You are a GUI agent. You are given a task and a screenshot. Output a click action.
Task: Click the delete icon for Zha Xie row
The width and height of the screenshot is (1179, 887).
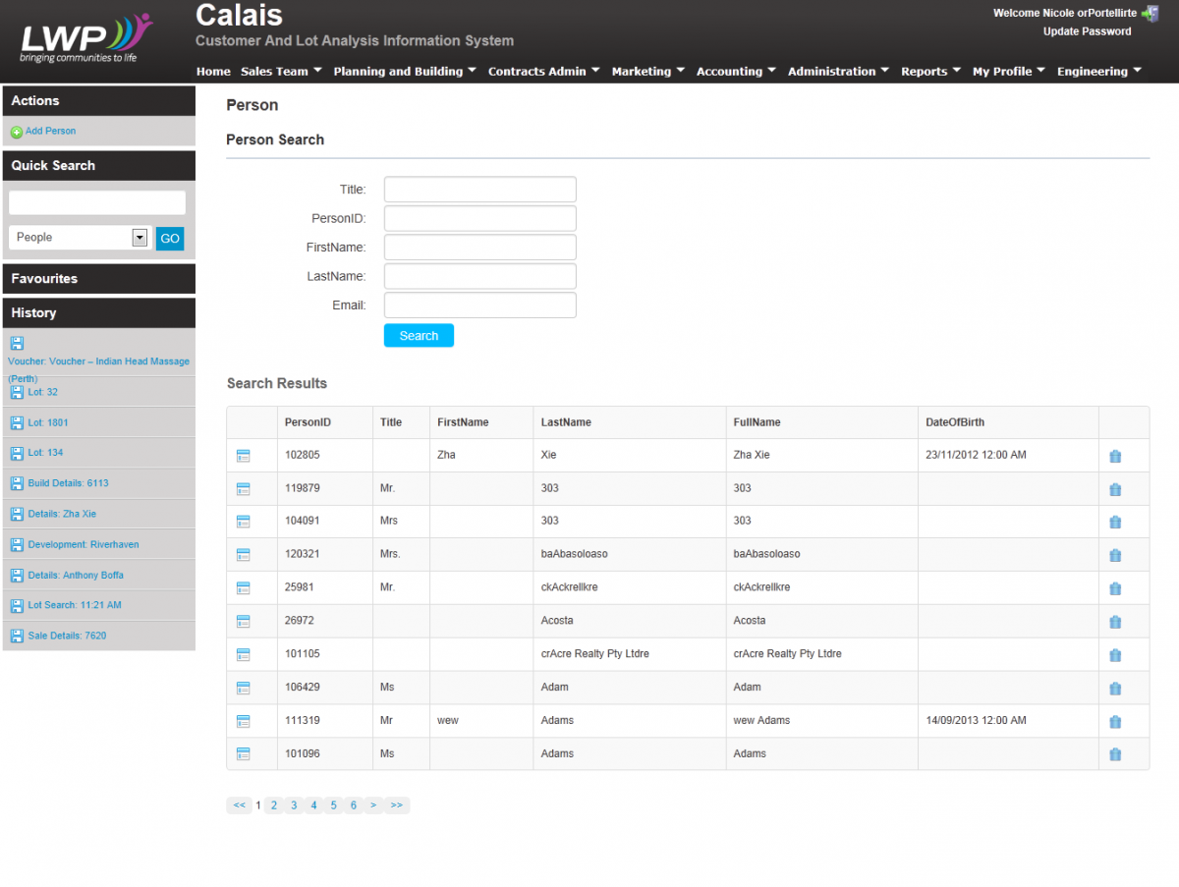(x=1115, y=456)
